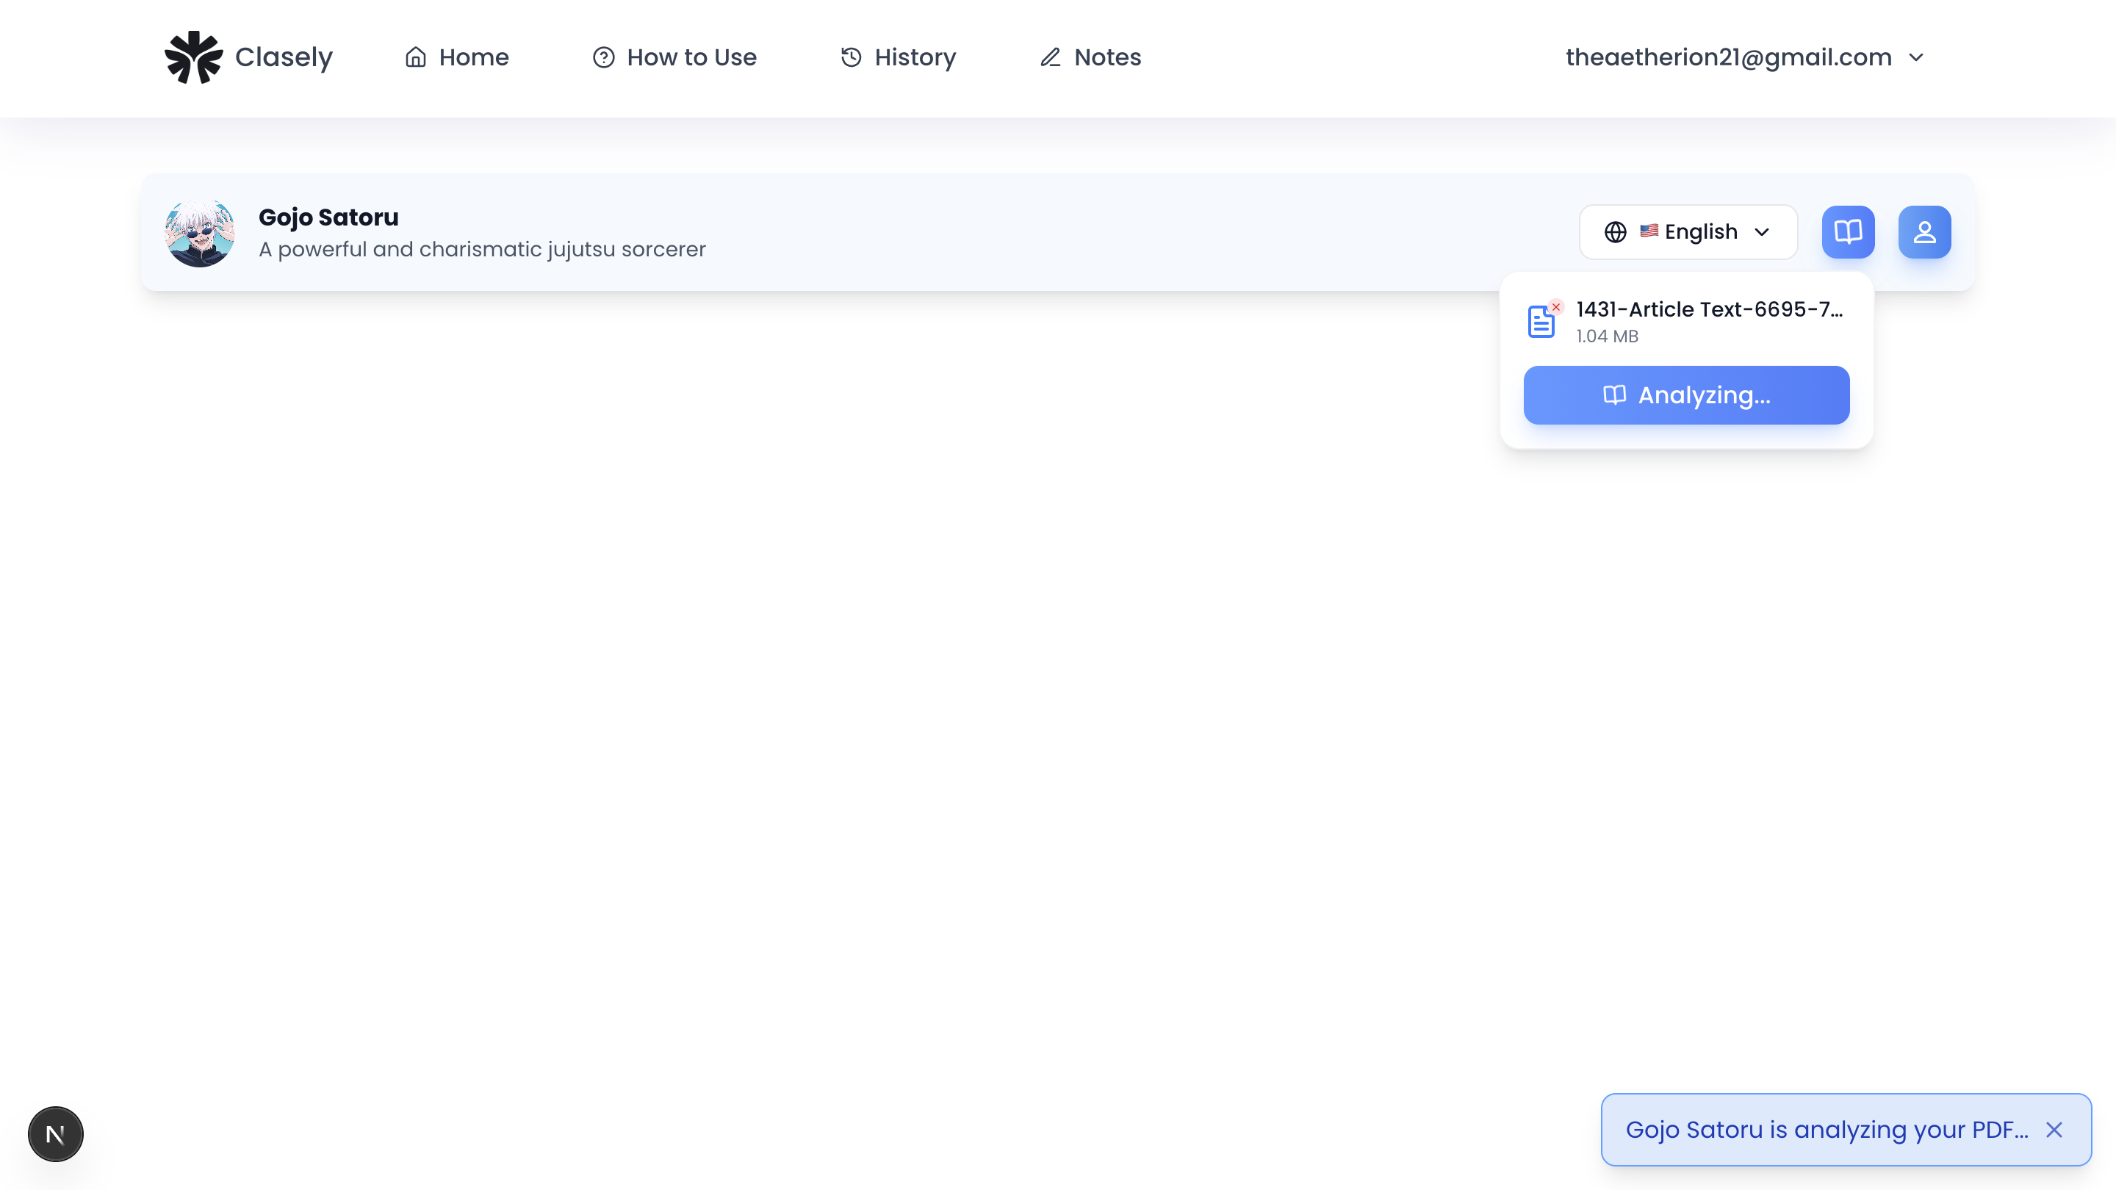Click the book icon in Analyzing button

[x=1614, y=395]
